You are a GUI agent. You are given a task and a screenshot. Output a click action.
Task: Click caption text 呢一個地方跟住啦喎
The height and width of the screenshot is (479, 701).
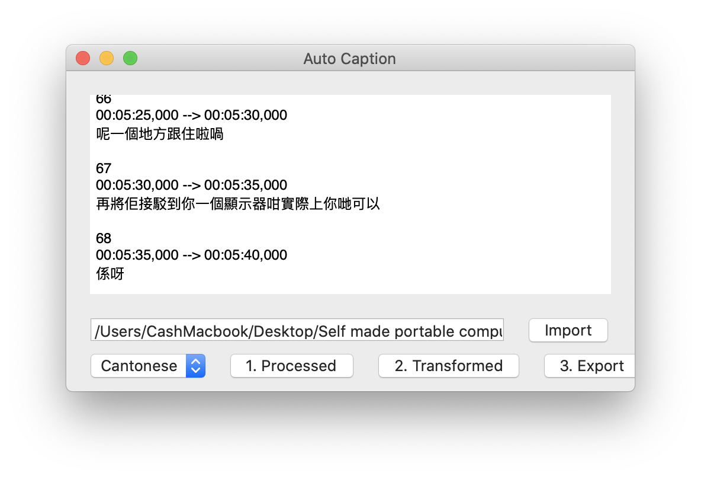160,134
